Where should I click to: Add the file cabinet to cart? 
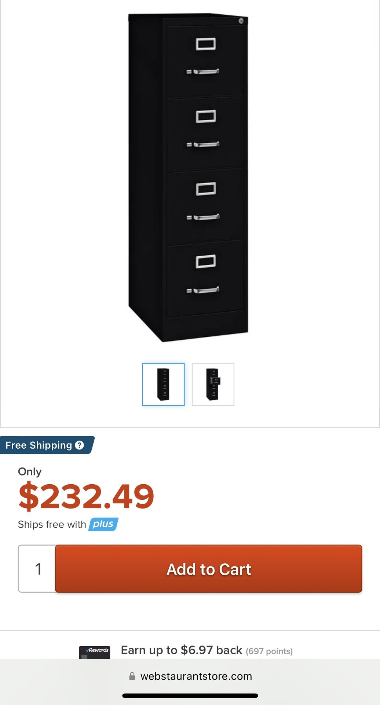tap(209, 569)
